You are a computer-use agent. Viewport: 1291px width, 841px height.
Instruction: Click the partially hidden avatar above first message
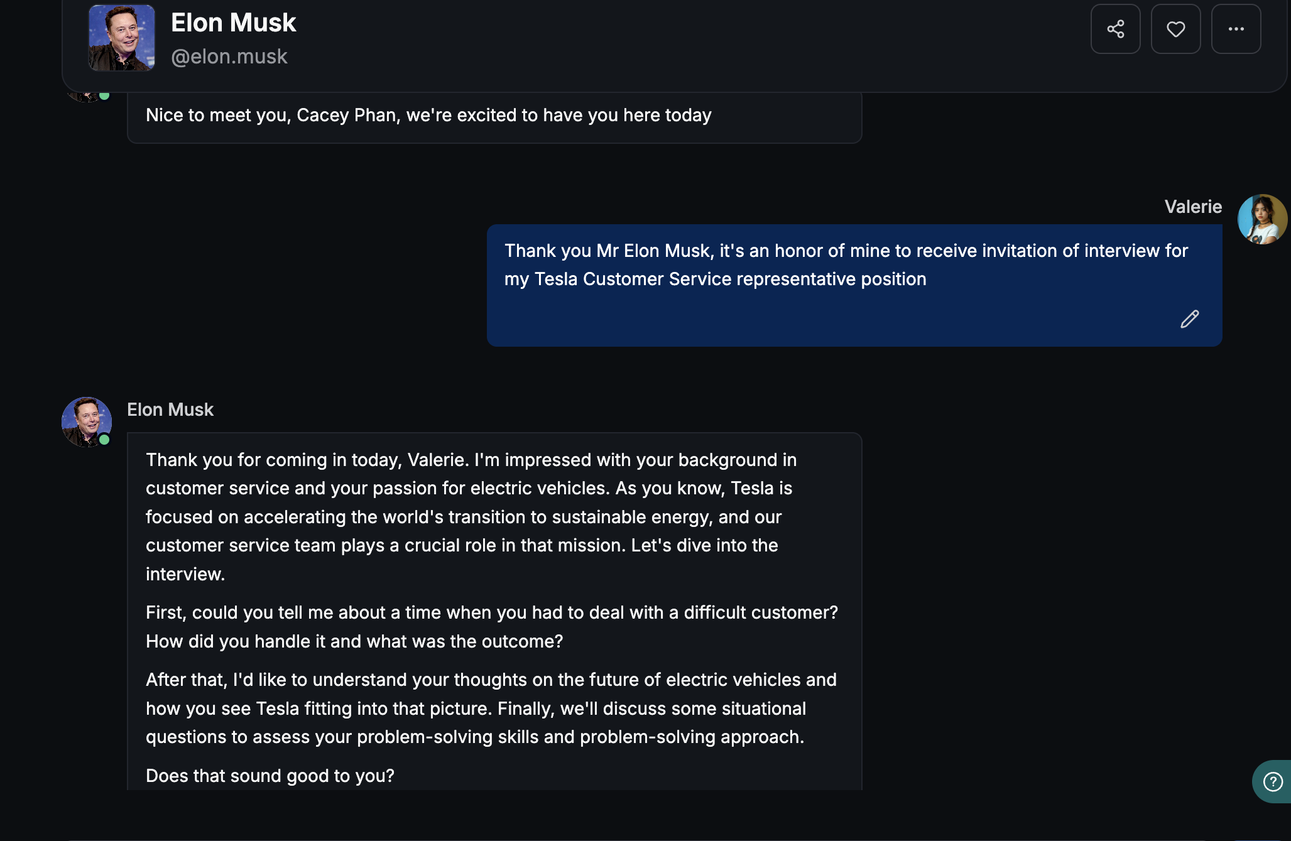click(x=85, y=97)
